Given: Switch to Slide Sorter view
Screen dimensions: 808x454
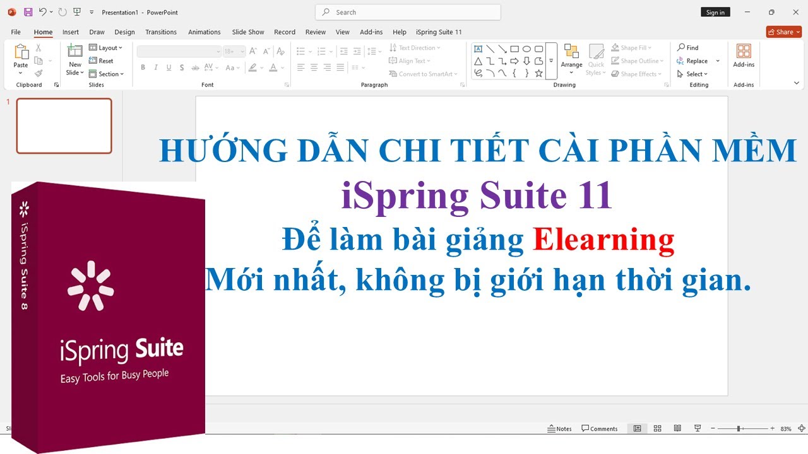Looking at the screenshot, I should click(657, 429).
